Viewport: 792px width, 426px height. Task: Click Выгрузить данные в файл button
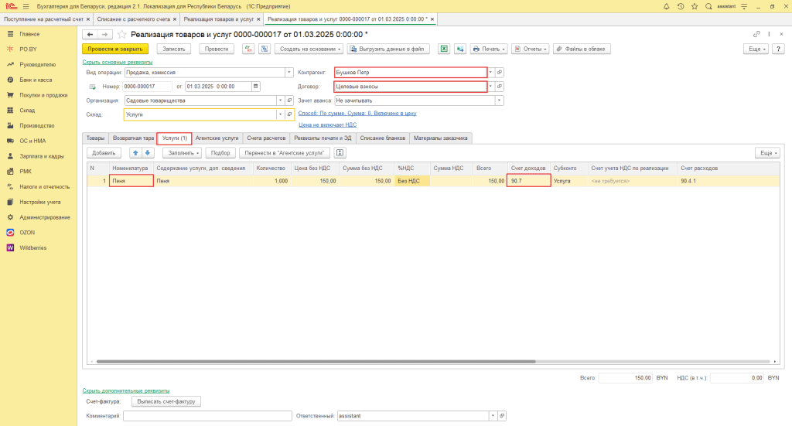click(388, 49)
